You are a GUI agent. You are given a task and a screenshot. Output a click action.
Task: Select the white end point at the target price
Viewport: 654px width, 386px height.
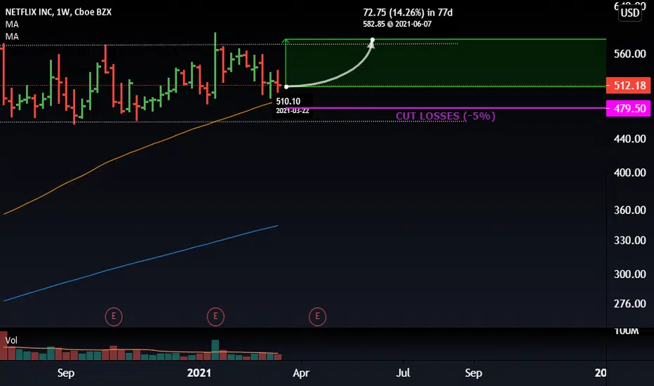373,40
